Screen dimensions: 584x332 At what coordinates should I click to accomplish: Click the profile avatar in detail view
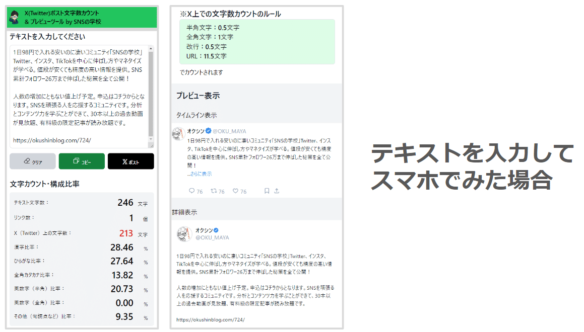coord(183,234)
